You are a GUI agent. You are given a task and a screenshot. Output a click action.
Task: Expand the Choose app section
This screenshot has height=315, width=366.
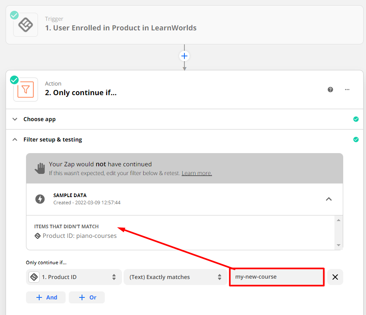pyautogui.click(x=184, y=119)
